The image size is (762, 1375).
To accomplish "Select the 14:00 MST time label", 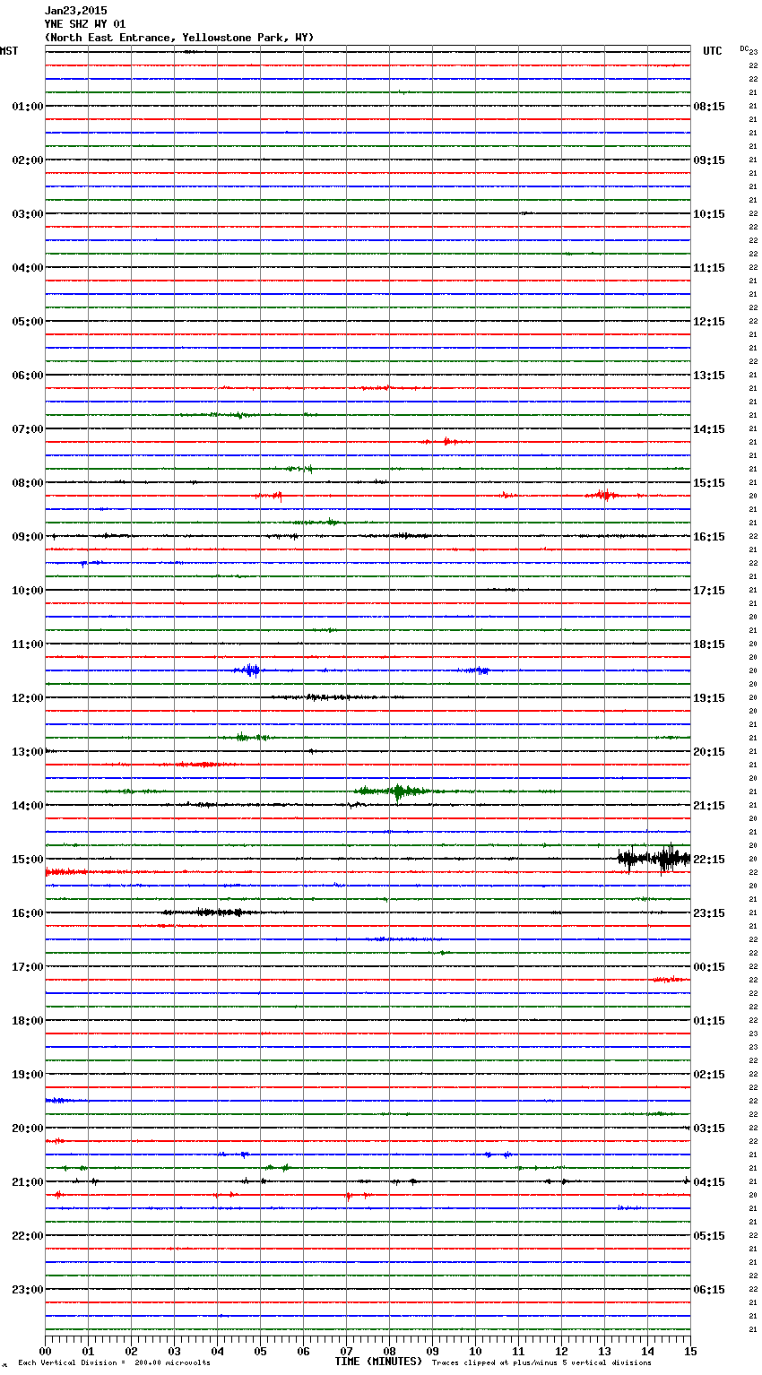I will (x=28, y=806).
